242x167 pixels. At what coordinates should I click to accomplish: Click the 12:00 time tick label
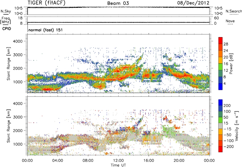tap(118, 161)
